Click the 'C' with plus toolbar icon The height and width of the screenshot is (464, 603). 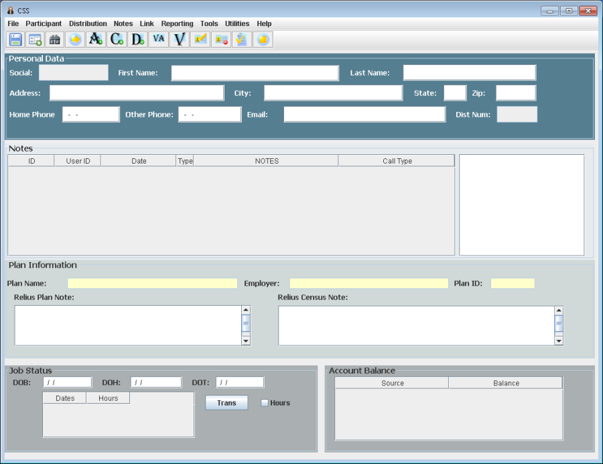[117, 40]
